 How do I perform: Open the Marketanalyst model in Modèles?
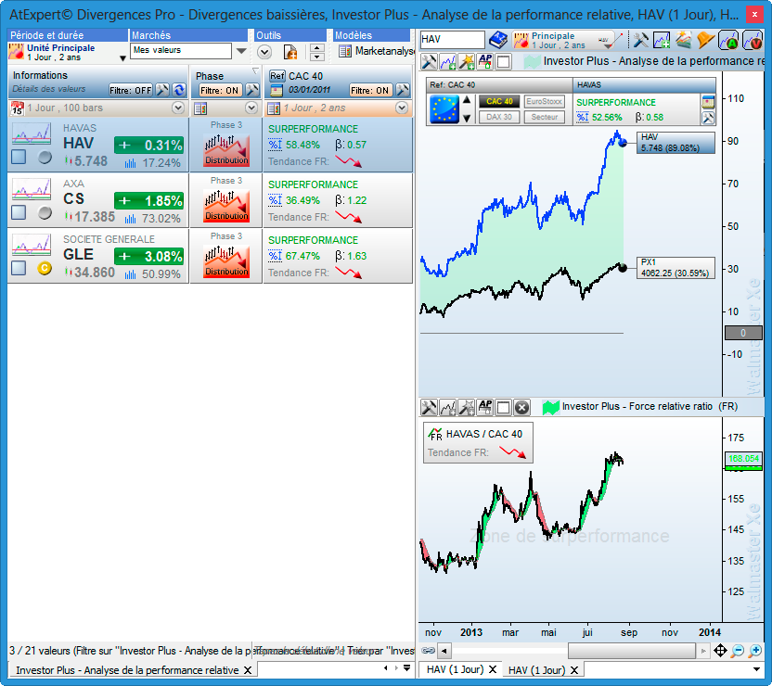click(x=376, y=51)
